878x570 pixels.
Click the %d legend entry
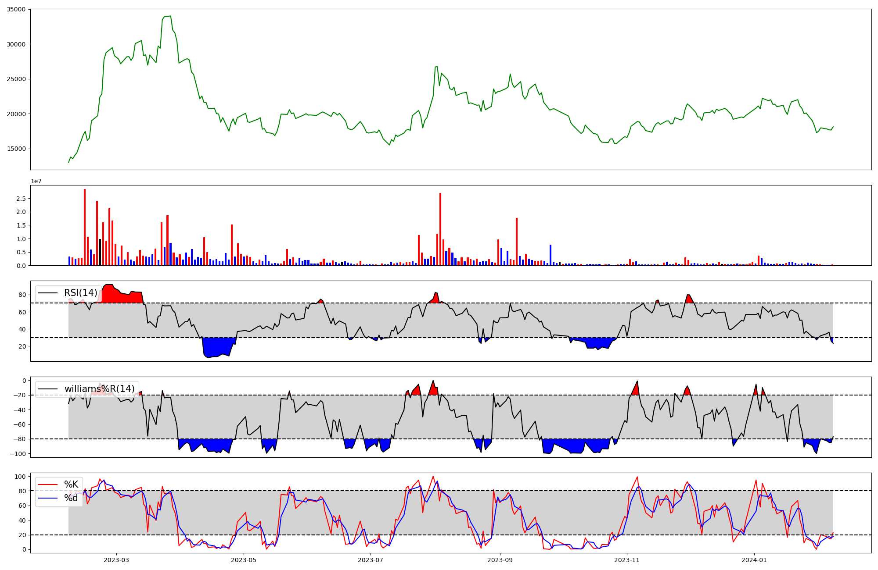(x=71, y=498)
